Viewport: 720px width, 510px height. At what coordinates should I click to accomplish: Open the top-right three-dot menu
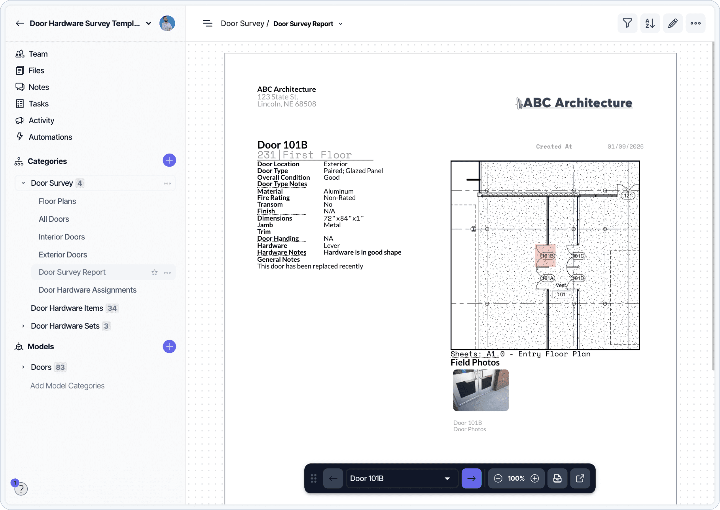[x=695, y=23]
